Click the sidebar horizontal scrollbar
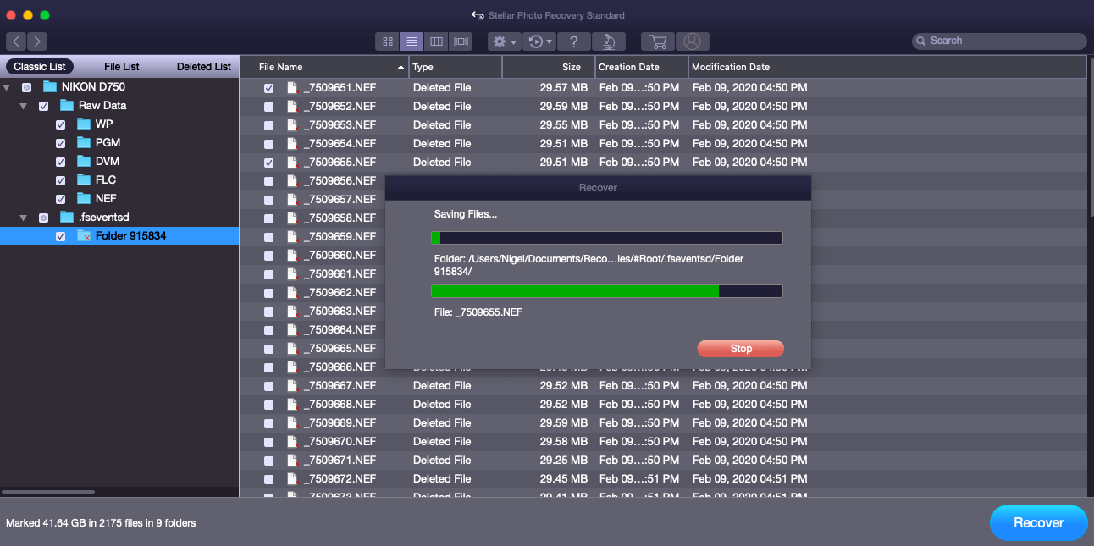Viewport: 1094px width, 546px height. point(48,491)
